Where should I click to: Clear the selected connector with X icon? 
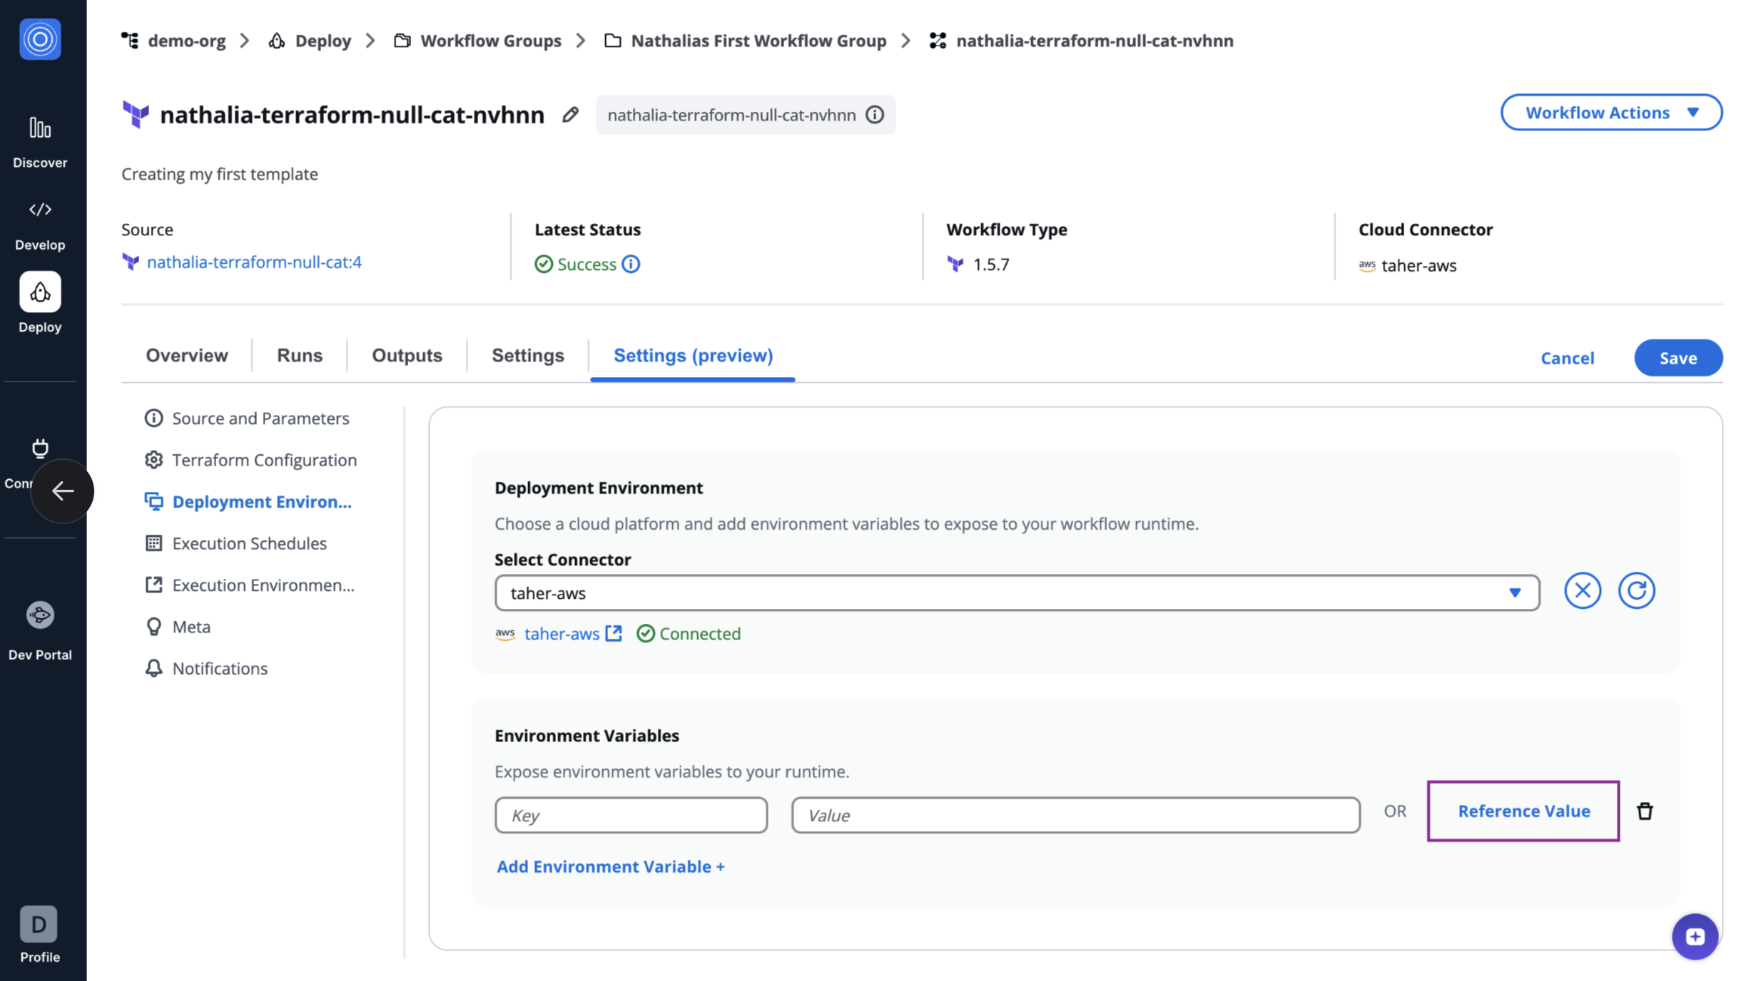tap(1582, 590)
